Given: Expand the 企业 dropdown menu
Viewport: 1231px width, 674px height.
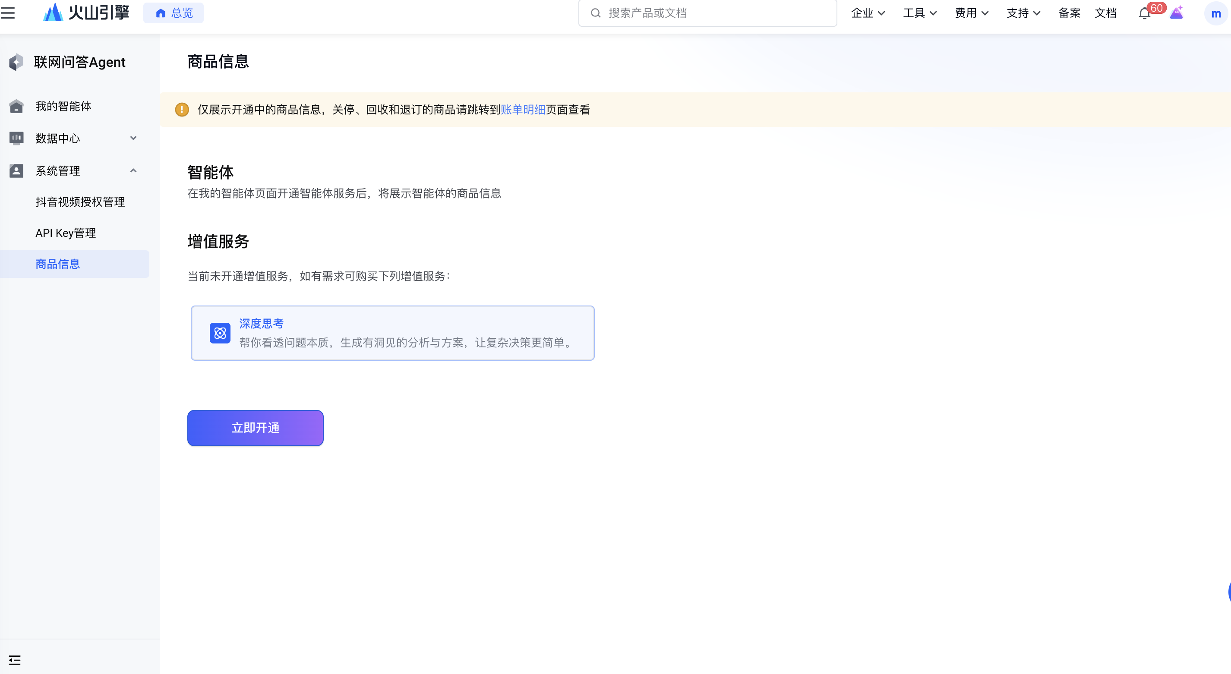Looking at the screenshot, I should tap(868, 13).
